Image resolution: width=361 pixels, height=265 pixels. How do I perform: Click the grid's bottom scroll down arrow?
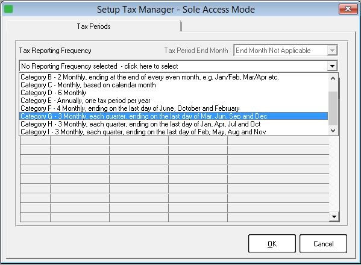click(x=334, y=216)
